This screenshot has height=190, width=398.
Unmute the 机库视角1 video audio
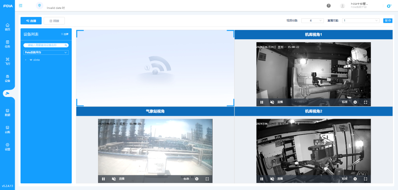(272, 102)
